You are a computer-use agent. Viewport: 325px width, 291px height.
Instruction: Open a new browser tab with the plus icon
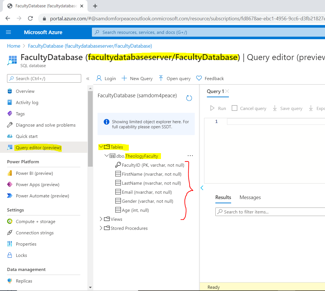pos(95,6)
